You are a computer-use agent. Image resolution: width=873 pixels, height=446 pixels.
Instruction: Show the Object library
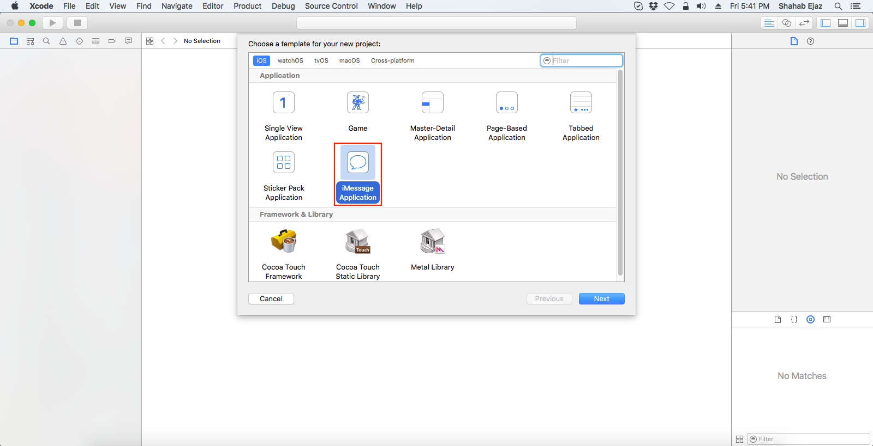(x=811, y=320)
